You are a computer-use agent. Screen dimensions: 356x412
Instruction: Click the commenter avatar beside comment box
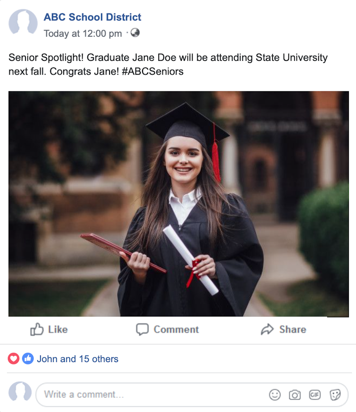point(20,392)
